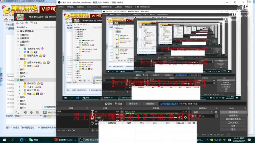The image size is (255, 143).
Task: Mute the 麦克风/Aux speaker icon in mixer
Action: point(180,117)
